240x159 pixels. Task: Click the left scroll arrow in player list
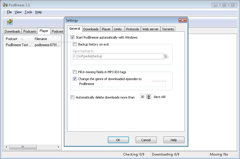click(6, 147)
